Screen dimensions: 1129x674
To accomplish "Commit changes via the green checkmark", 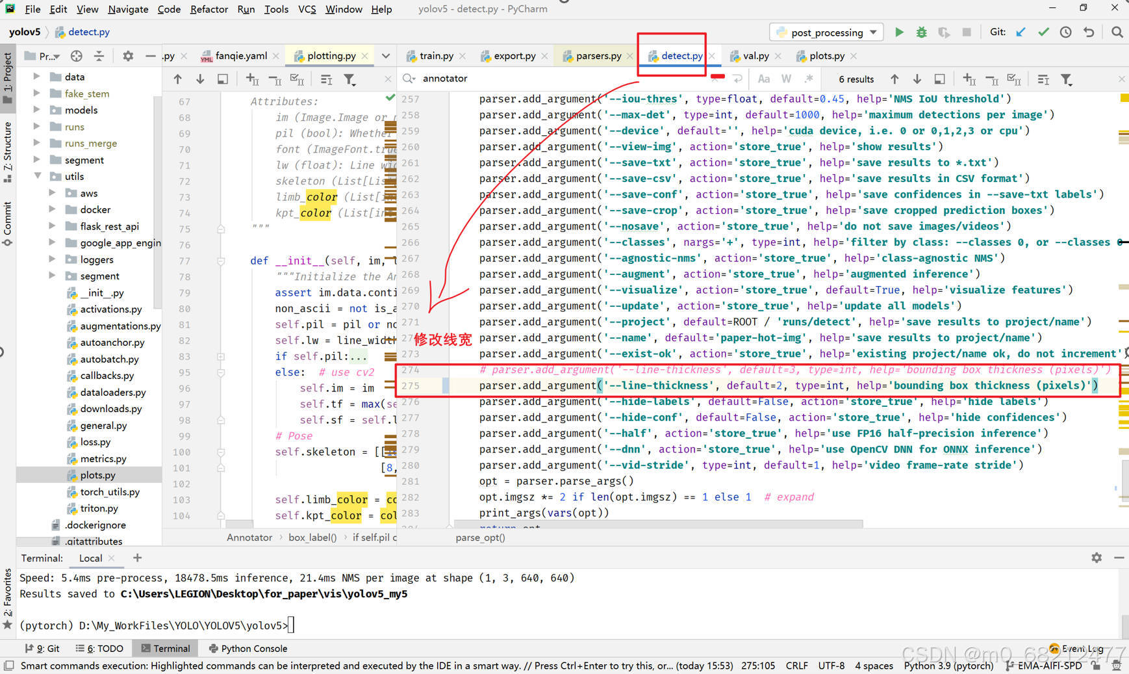I will point(1045,32).
